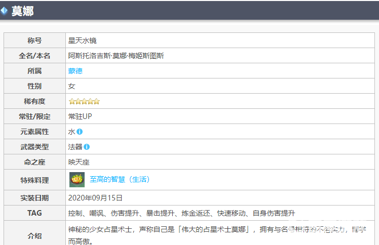The width and height of the screenshot is (379, 245).
Task: Open the 至高的智慧（生活） dish link
Action: click(x=120, y=180)
